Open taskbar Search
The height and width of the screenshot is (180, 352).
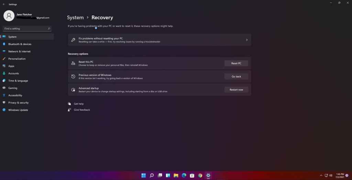(152, 176)
